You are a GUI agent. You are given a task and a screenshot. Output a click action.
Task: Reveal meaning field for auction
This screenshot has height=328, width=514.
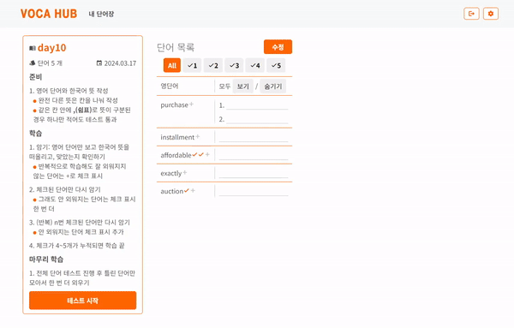(254, 191)
